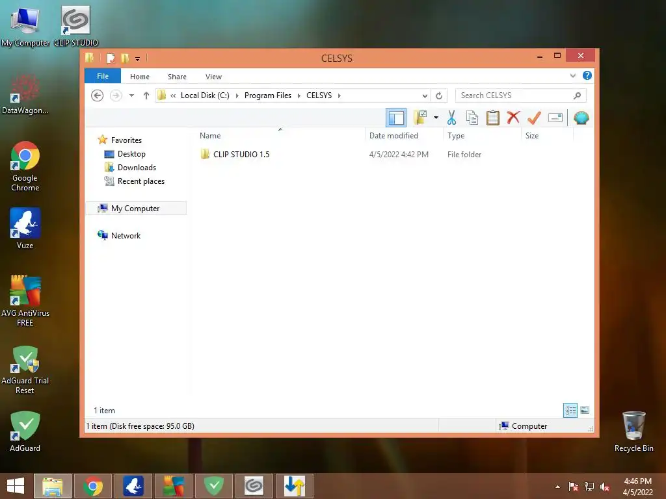666x499 pixels.
Task: Click AVG AntiVirus FREE desktop icon
Action: 25,301
